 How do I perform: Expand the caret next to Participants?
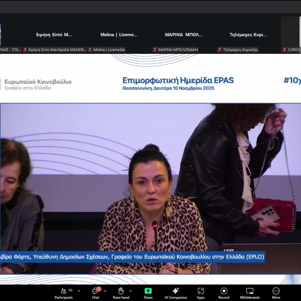(x=79, y=291)
